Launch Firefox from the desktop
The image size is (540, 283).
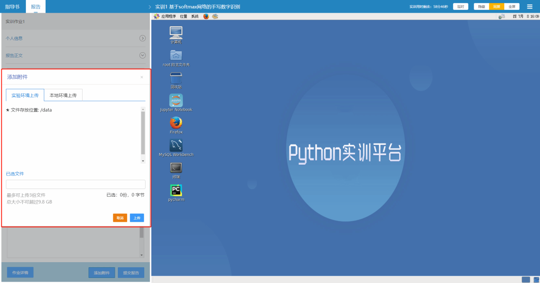pos(176,123)
